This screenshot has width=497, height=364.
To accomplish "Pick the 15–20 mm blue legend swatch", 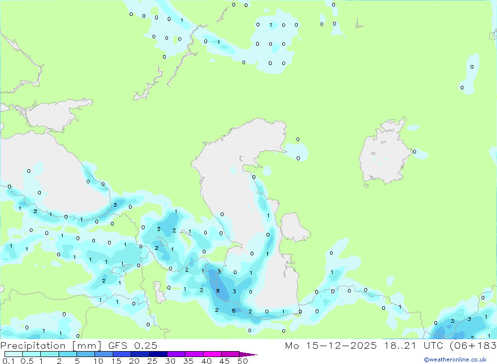I will (122, 354).
